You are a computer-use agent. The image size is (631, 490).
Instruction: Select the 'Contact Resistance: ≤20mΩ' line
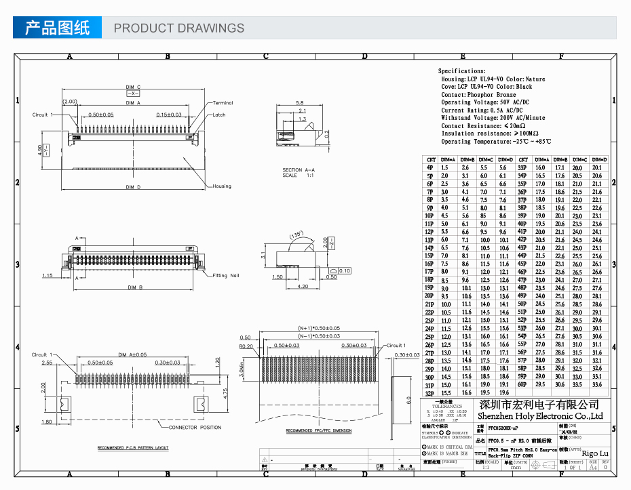(x=483, y=126)
